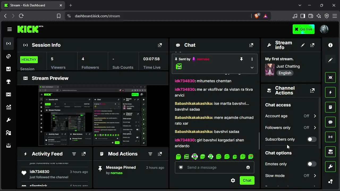Toggle the lightning bolt widget icon in right sidebar

tap(330, 92)
